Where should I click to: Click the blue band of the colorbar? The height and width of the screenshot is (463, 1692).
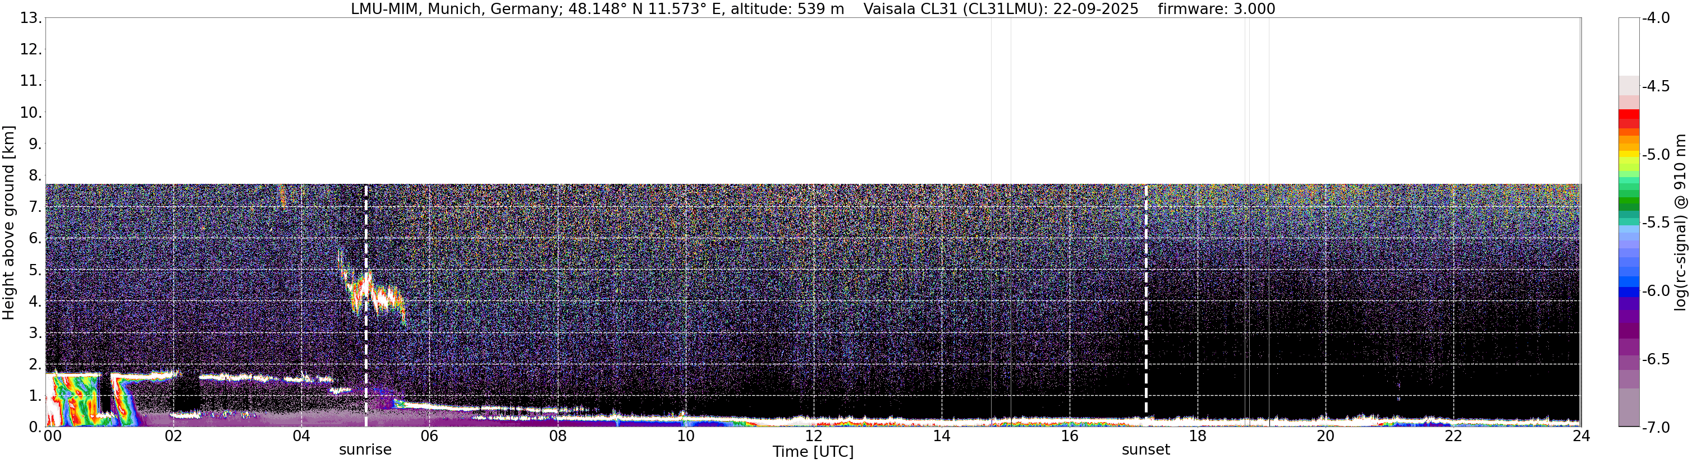coord(1629,293)
